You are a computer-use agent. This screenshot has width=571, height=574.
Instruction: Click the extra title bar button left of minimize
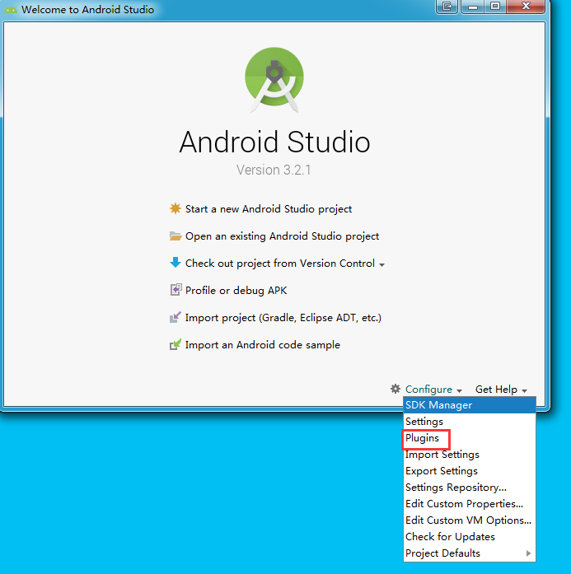(447, 7)
